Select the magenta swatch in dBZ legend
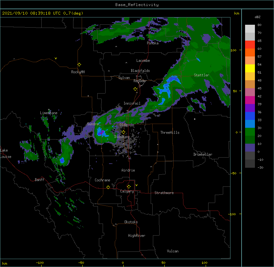The image size is (274, 267). point(250,100)
